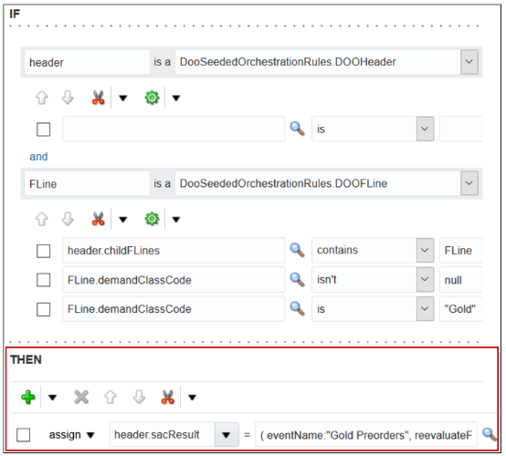Open DOOFLine fact type dropdown
Viewport: 506px width, 456px height.
tap(469, 183)
